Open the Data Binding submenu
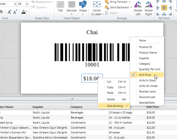This screenshot has width=177, height=139. coord(114,106)
